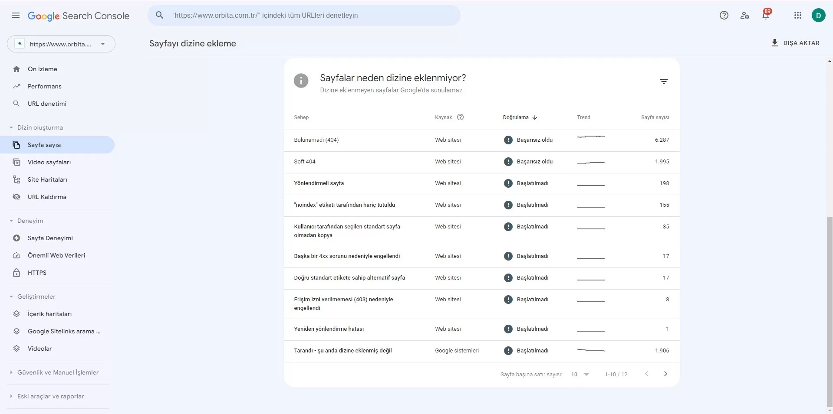Image resolution: width=833 pixels, height=414 pixels.
Task: Open the Bulunamadı (404) row
Action: (x=481, y=140)
